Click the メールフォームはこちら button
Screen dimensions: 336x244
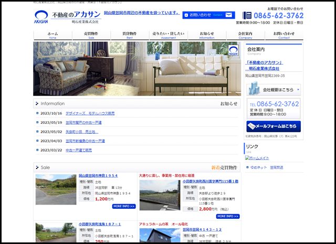pos(274,126)
